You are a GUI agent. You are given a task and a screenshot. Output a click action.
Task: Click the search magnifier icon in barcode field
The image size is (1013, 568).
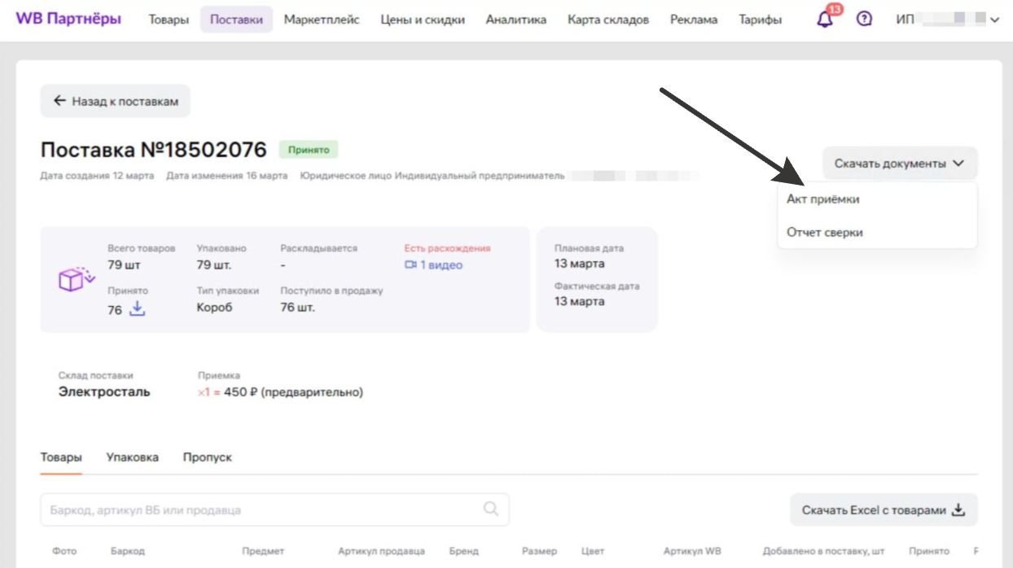[491, 509]
